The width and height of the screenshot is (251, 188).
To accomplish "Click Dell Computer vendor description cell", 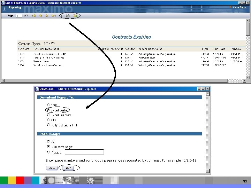I will (147, 58).
